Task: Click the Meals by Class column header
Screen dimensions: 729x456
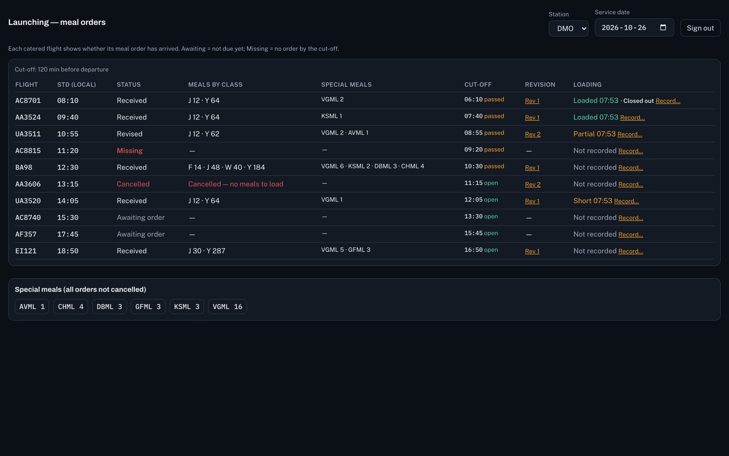Action: [x=215, y=84]
